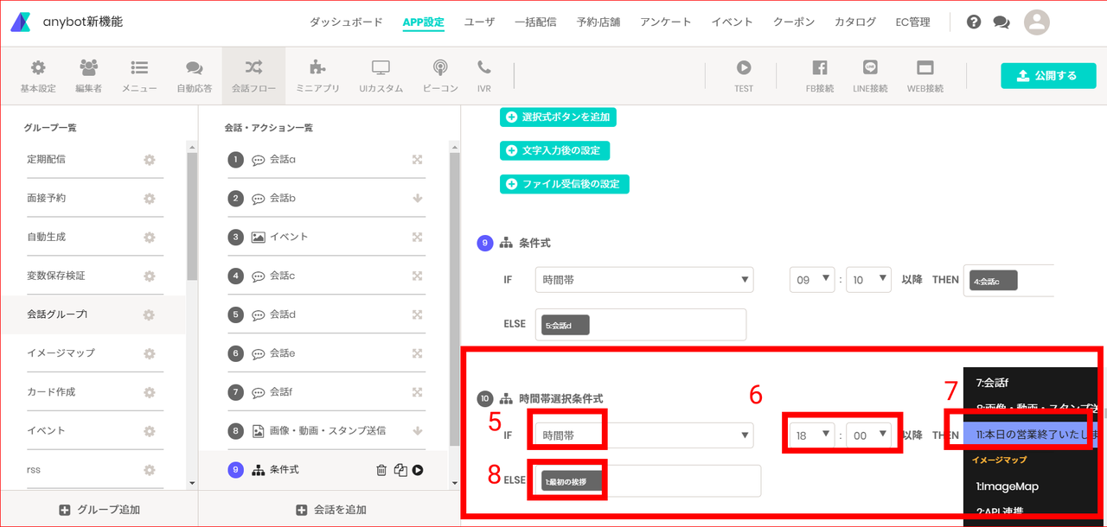Open the chat bubbles icon in header
Viewport: 1107px width, 527px height.
1001,22
